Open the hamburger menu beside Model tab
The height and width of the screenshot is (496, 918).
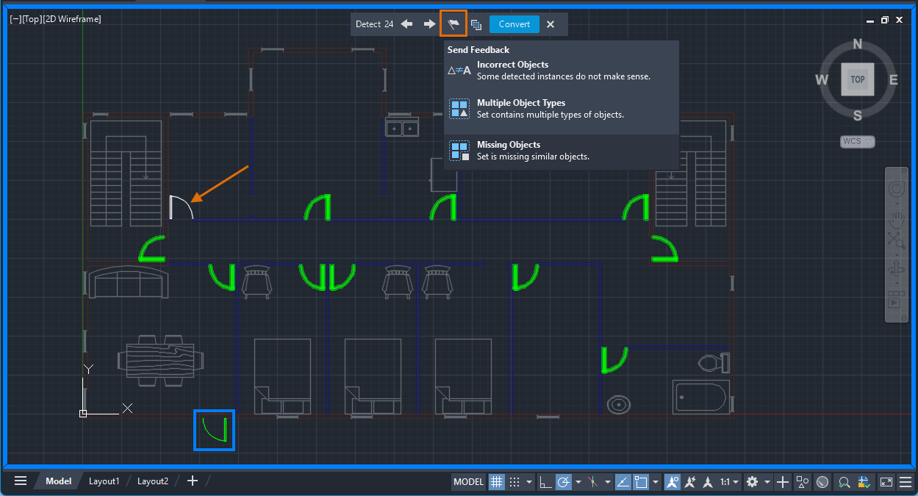(21, 481)
